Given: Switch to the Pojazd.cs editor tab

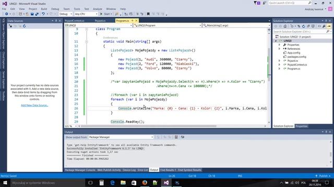Looking at the screenshot, I should 100,21.
